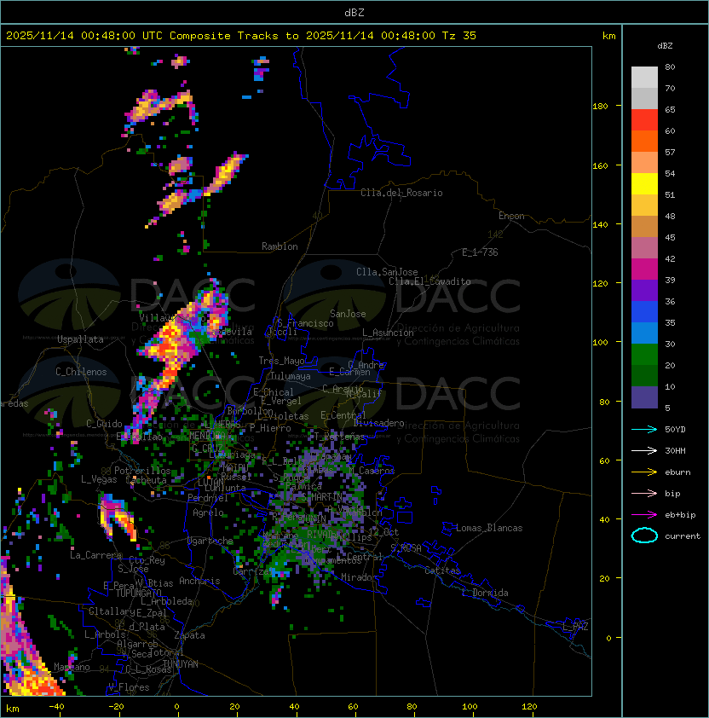Image resolution: width=709 pixels, height=718 pixels.
Task: Click the 'Catitas' place label
Action: click(x=442, y=571)
